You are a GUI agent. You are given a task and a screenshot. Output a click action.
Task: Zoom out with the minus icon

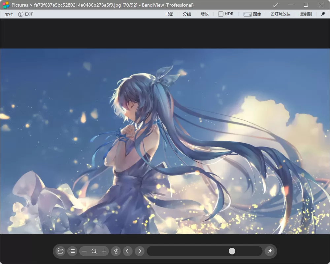point(84,251)
